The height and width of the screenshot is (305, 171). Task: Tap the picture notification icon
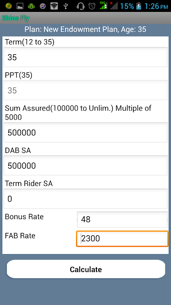coord(20,6)
